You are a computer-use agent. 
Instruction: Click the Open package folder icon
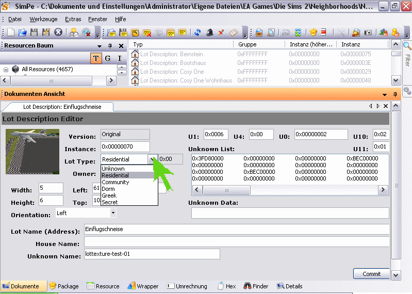(x=22, y=32)
